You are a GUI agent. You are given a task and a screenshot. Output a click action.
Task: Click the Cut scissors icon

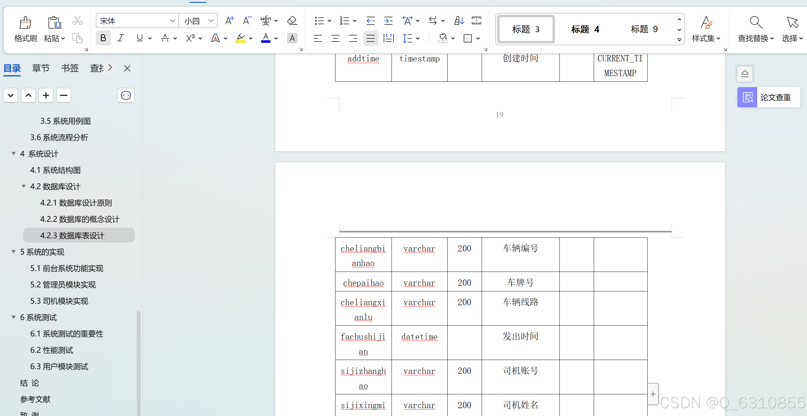pyautogui.click(x=77, y=21)
